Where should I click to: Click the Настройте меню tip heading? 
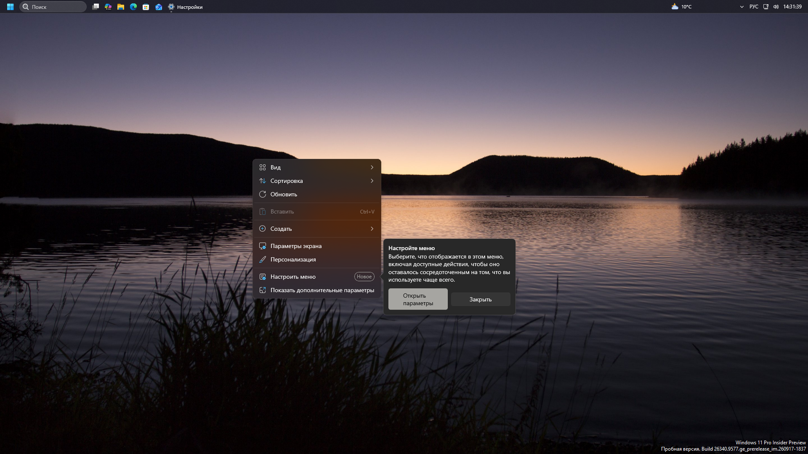pyautogui.click(x=412, y=248)
